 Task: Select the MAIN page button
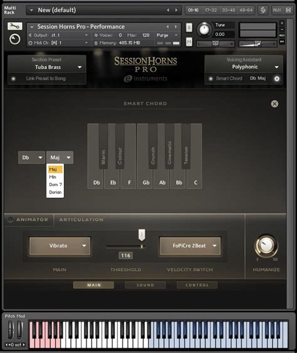coord(94,285)
